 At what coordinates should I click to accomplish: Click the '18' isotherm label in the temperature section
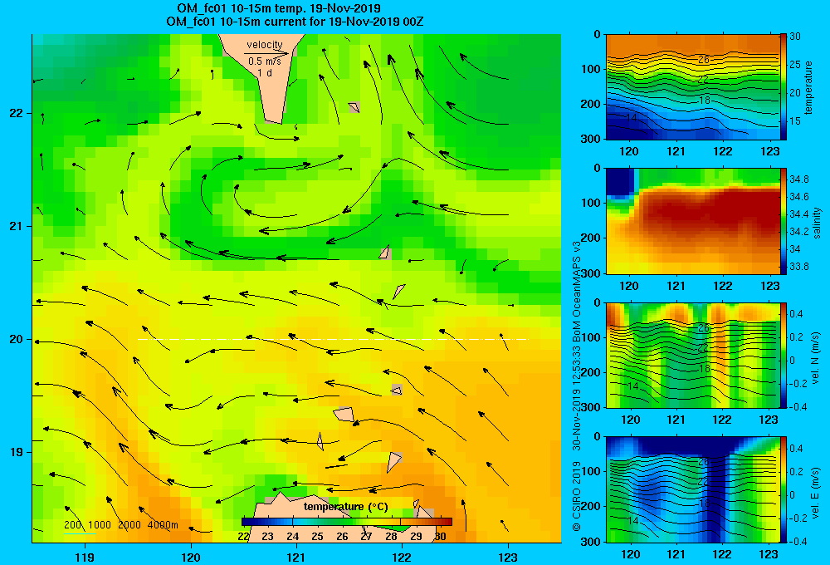[704, 101]
